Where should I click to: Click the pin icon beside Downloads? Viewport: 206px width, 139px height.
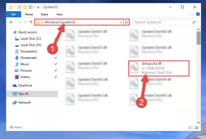(55, 58)
